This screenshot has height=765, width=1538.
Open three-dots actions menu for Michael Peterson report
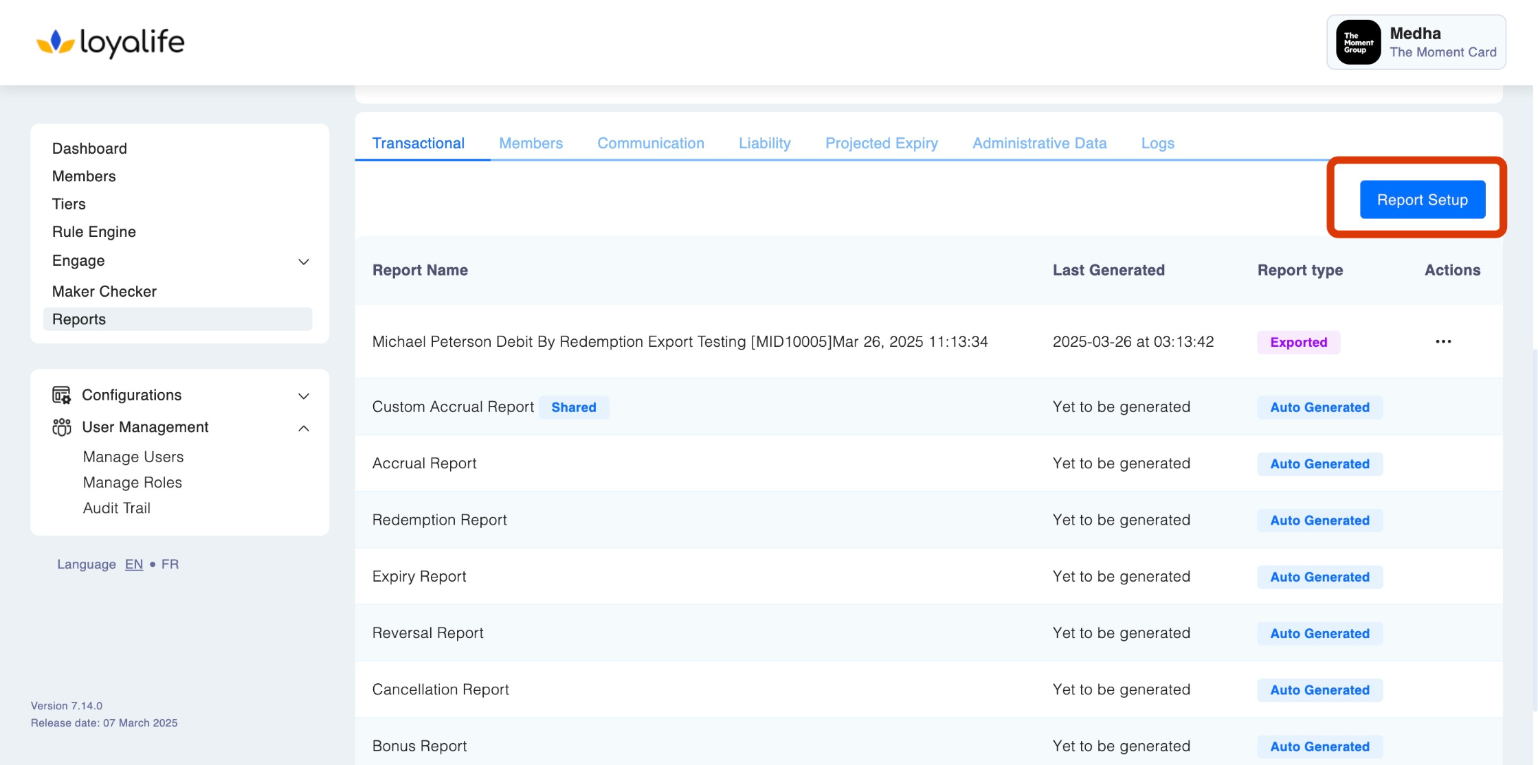pos(1442,341)
